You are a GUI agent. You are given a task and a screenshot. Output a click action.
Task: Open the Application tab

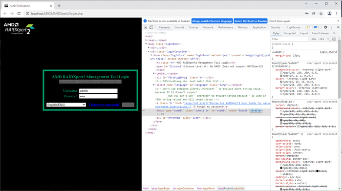point(259,27)
